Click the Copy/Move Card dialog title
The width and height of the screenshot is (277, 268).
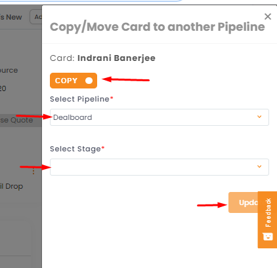(158, 27)
